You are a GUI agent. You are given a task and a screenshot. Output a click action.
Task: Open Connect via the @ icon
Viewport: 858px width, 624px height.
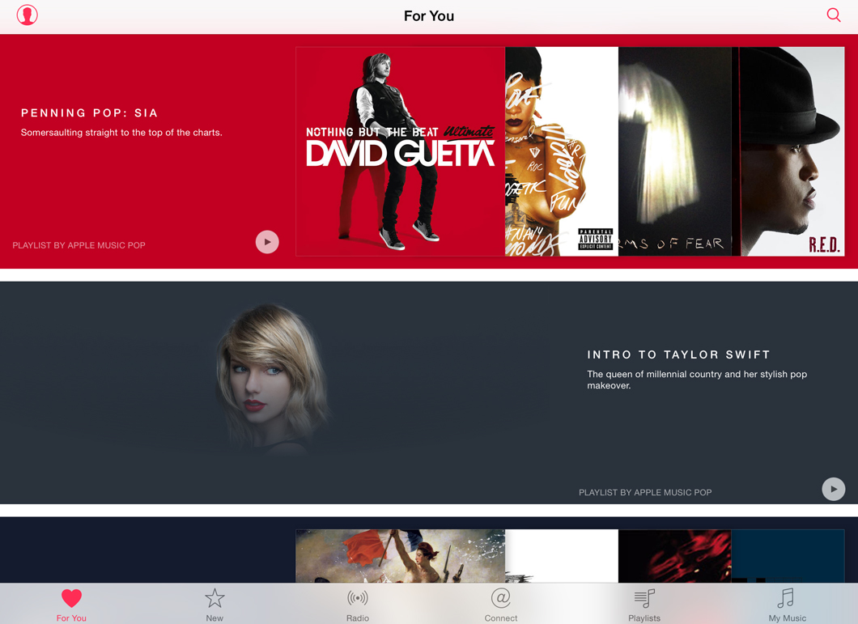(x=500, y=597)
